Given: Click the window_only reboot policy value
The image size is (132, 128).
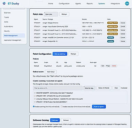Looking at the screenshot, I should pyautogui.click(x=80, y=66).
